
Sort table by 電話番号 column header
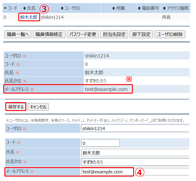click(148, 8)
